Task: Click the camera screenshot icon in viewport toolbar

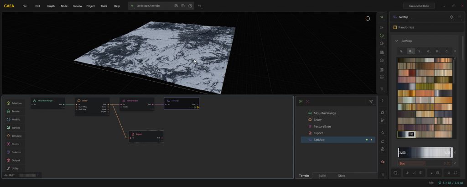Action: (x=382, y=60)
